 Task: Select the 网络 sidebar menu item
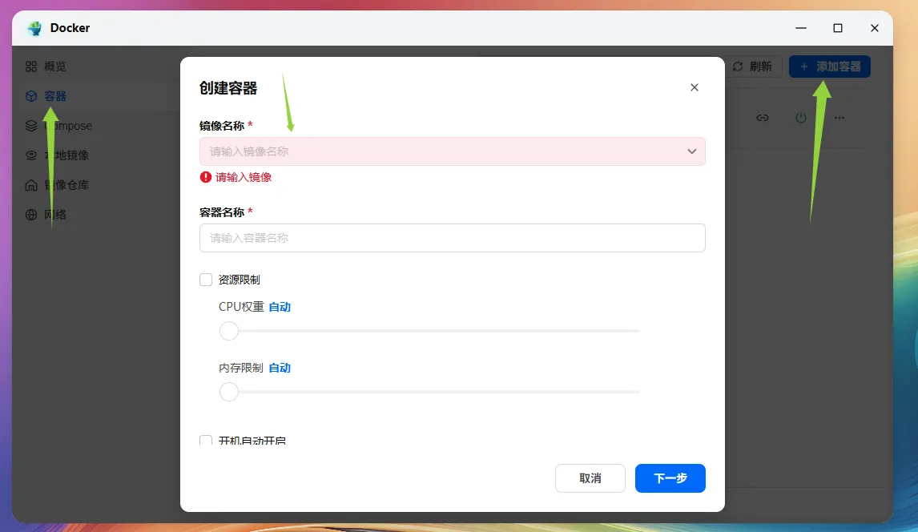55,215
